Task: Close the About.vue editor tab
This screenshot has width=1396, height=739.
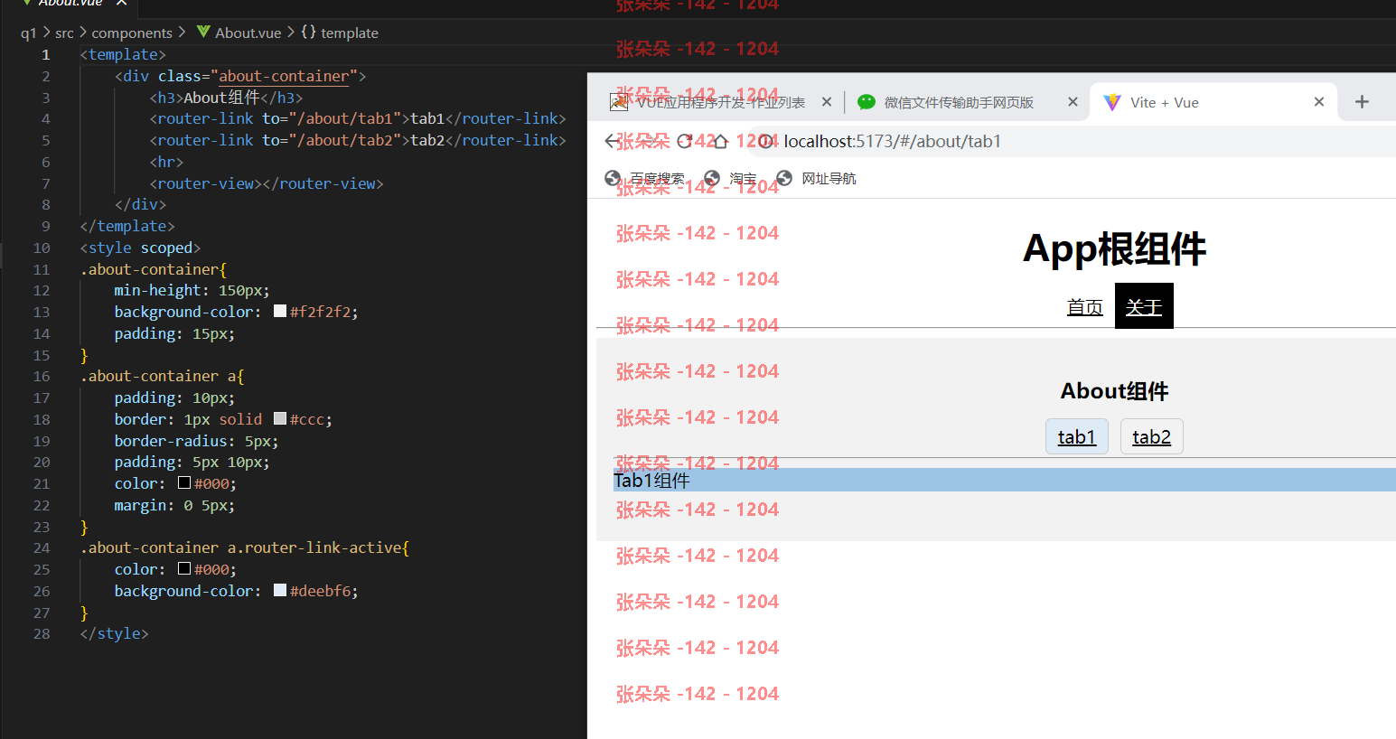Action: click(x=121, y=3)
